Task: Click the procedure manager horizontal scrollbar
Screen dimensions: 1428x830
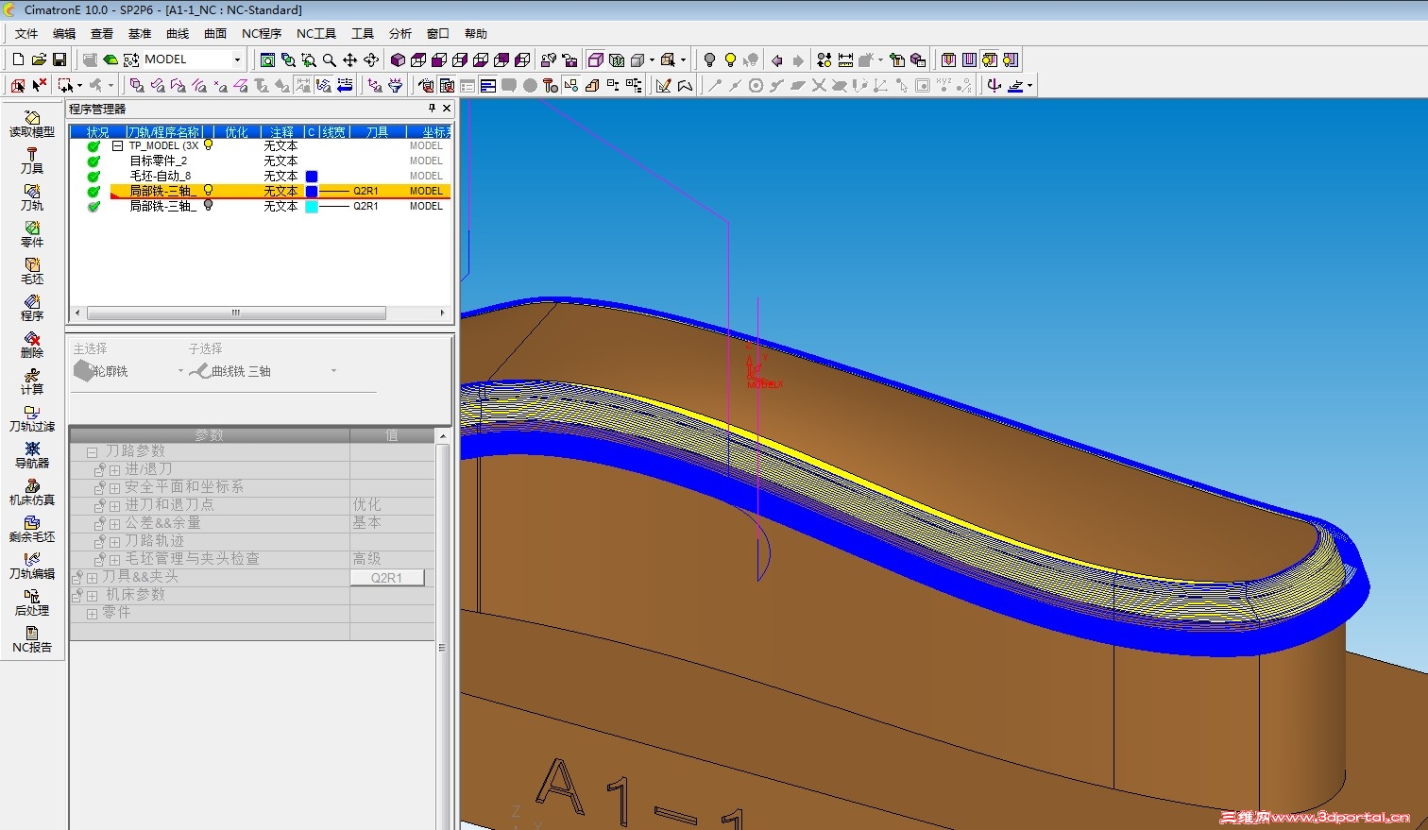Action: (236, 313)
